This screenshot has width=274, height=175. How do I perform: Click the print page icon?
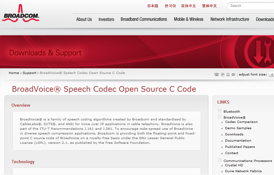pyautogui.click(x=228, y=75)
